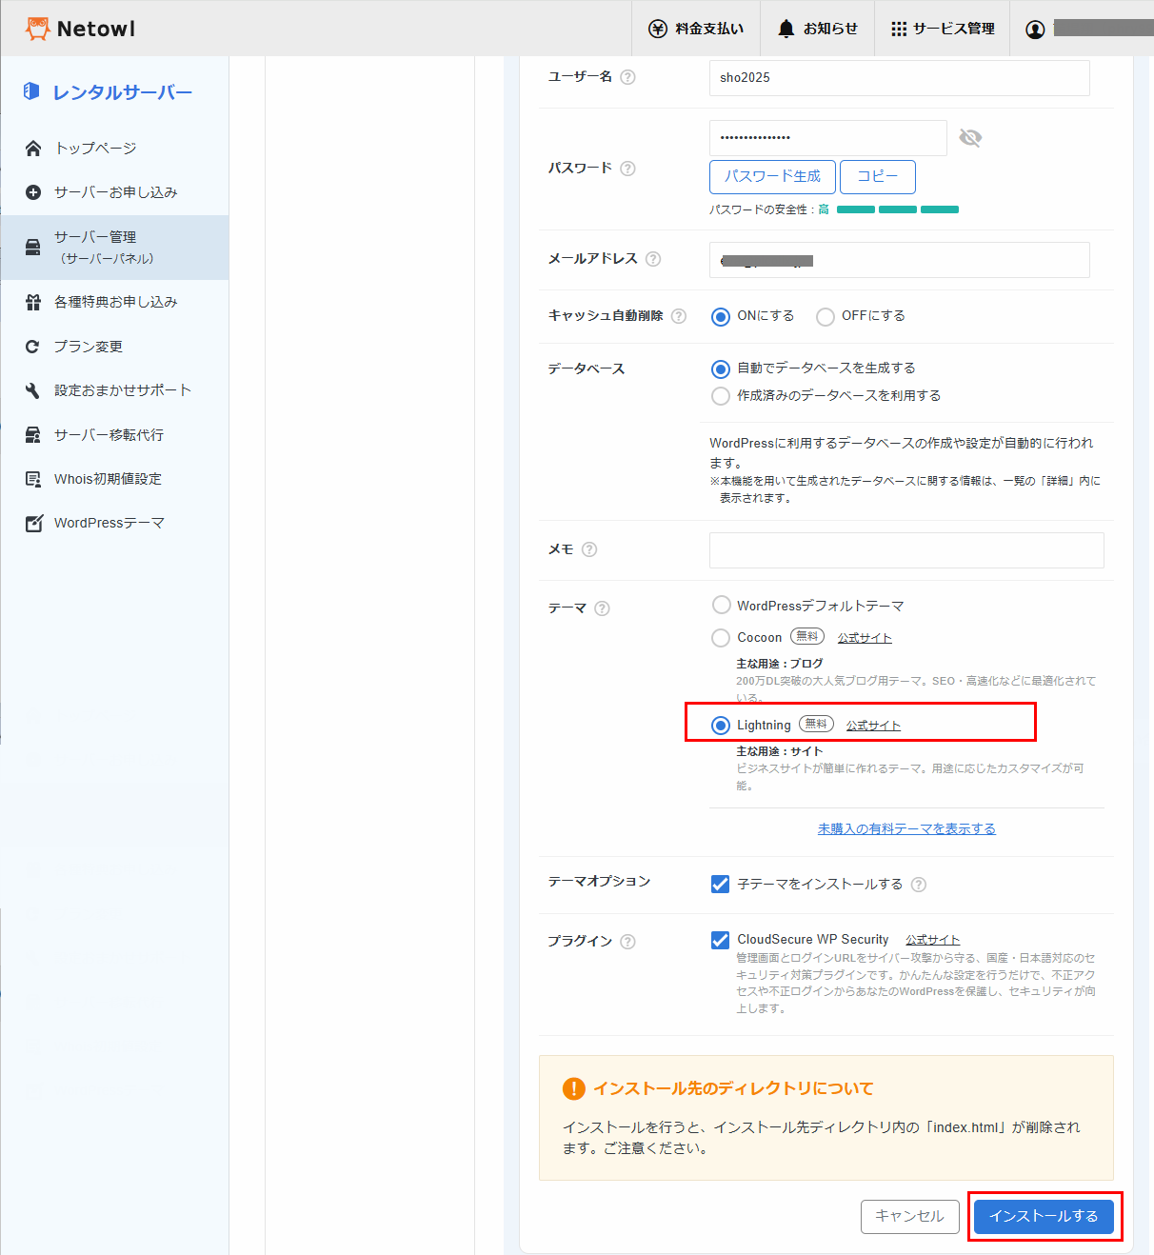1154x1255 pixels.
Task: Click help icon beside メモ
Action: tap(589, 549)
